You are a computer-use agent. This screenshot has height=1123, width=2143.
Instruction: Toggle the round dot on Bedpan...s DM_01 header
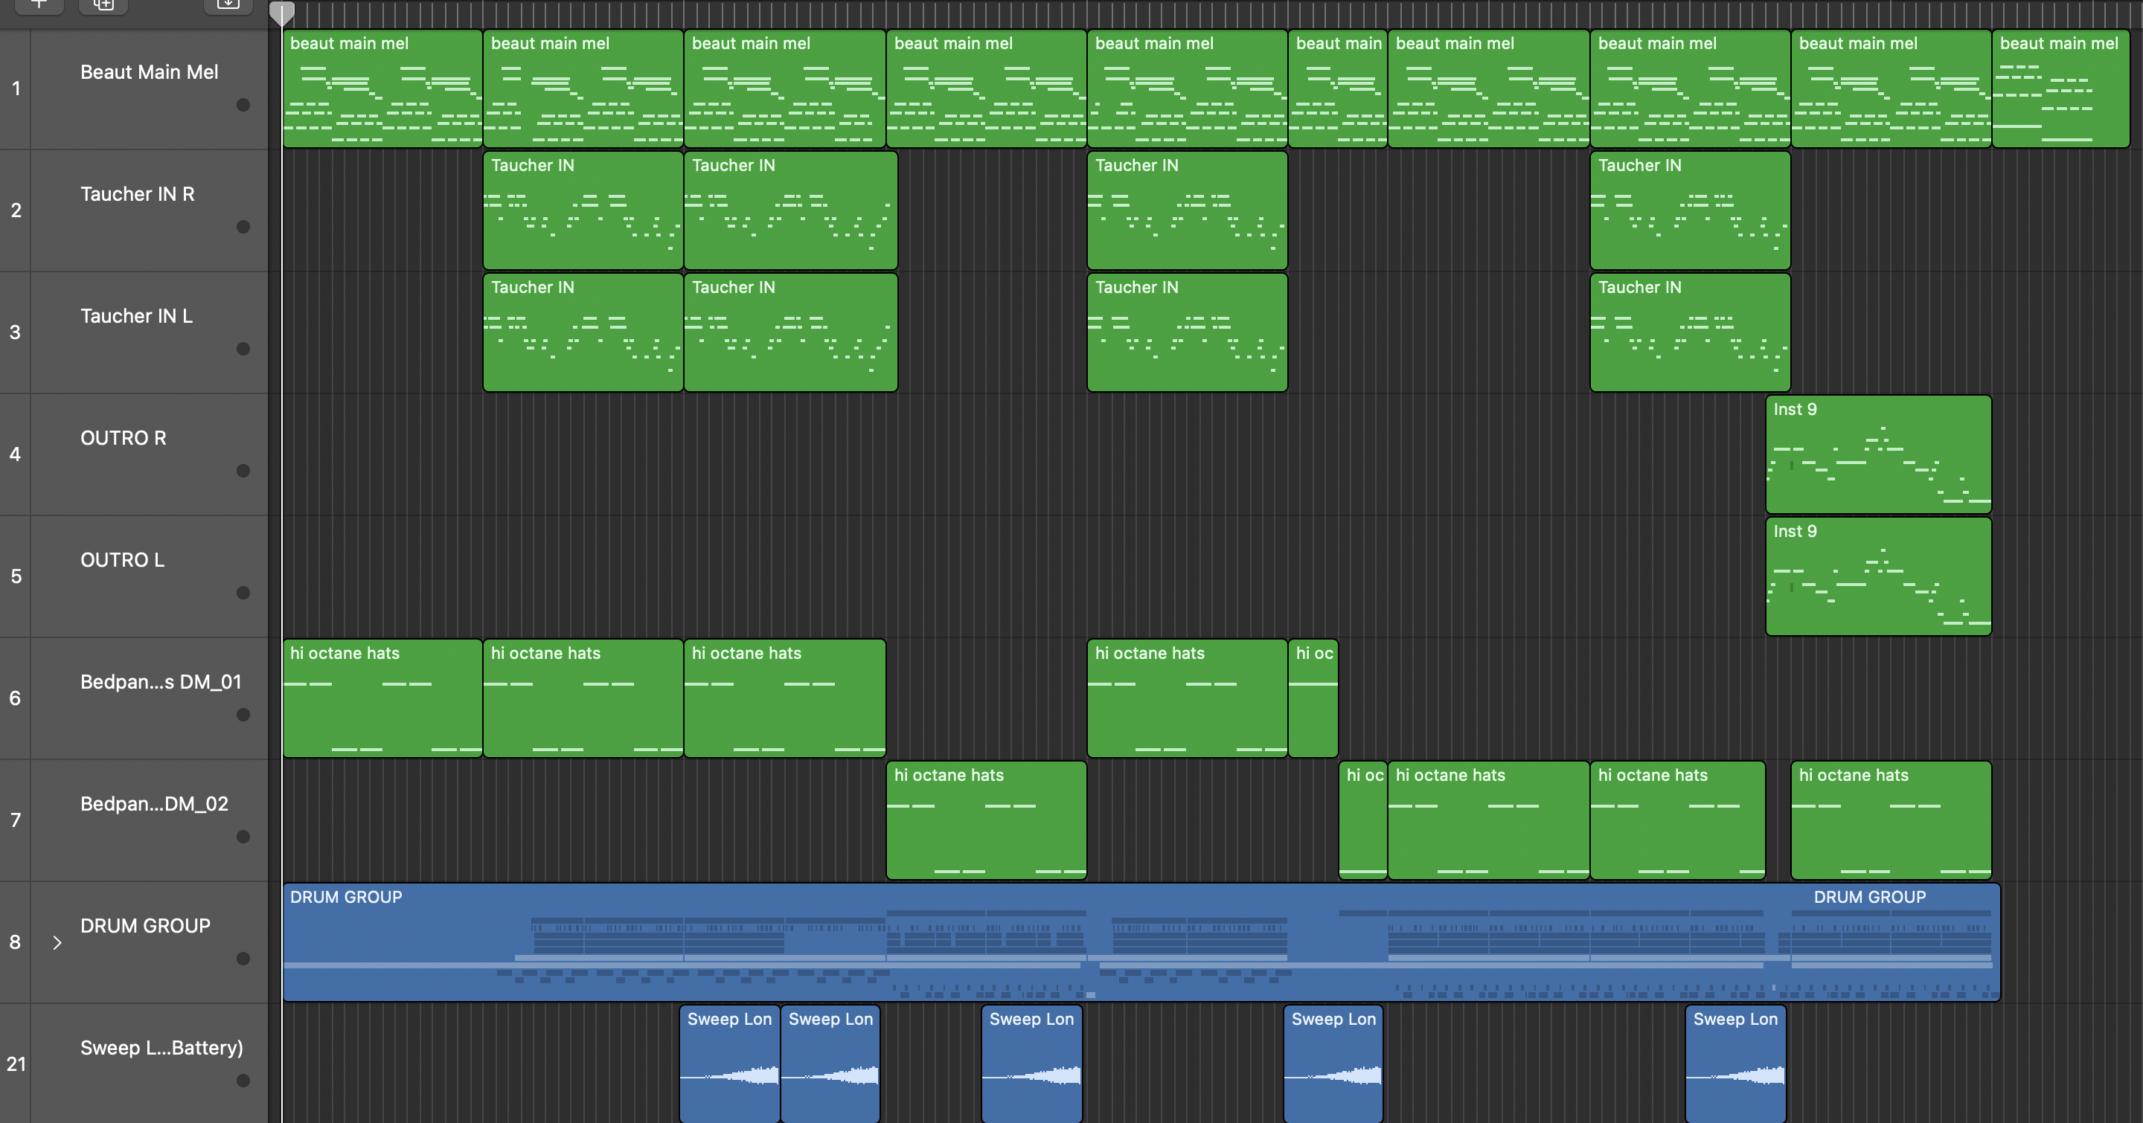pos(243,715)
